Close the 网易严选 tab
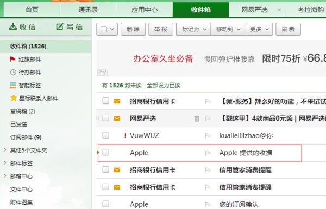 [x=279, y=10]
